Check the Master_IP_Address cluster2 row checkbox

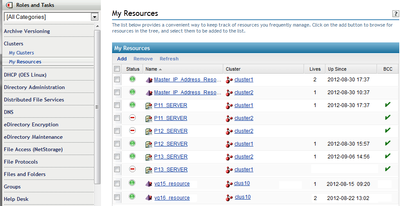coord(117,92)
